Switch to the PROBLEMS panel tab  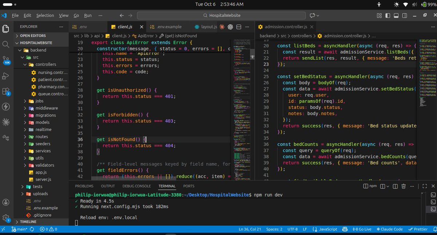click(84, 186)
